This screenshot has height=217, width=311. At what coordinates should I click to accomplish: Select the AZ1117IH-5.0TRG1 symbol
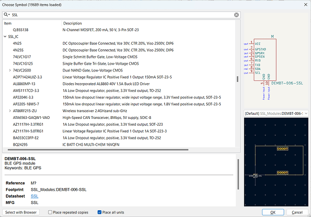click(28, 131)
